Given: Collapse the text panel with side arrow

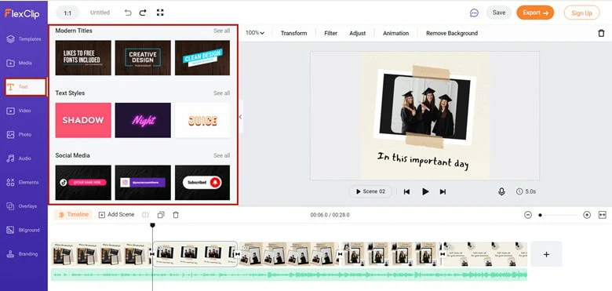Looking at the screenshot, I should click(240, 117).
